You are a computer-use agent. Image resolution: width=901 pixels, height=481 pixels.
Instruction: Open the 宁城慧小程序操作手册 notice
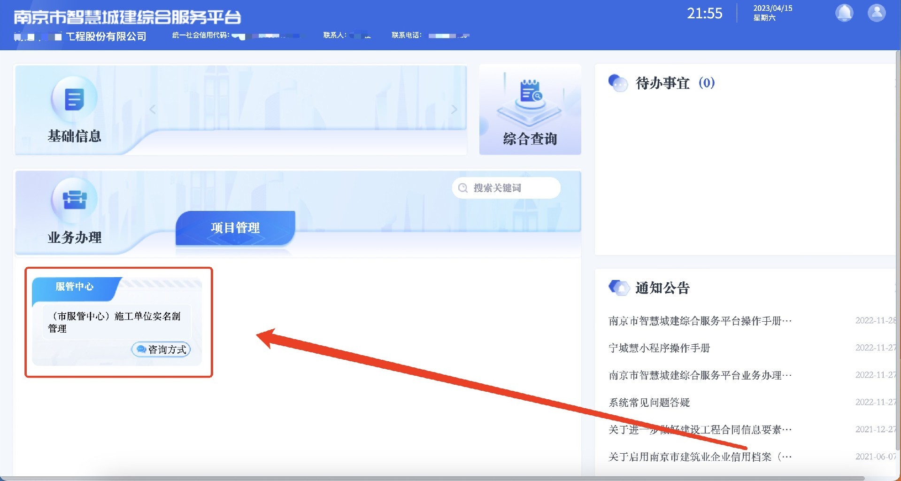coord(659,348)
